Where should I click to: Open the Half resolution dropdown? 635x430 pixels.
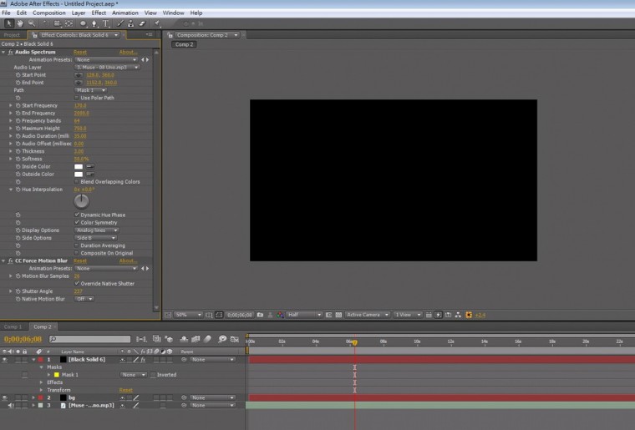304,315
